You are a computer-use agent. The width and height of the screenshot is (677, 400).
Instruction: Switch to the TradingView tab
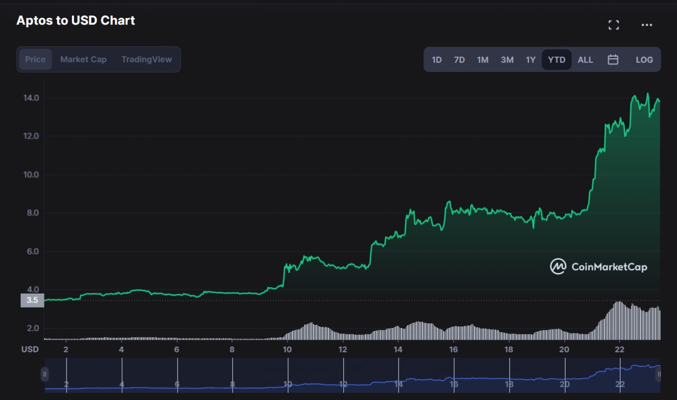[x=147, y=59]
